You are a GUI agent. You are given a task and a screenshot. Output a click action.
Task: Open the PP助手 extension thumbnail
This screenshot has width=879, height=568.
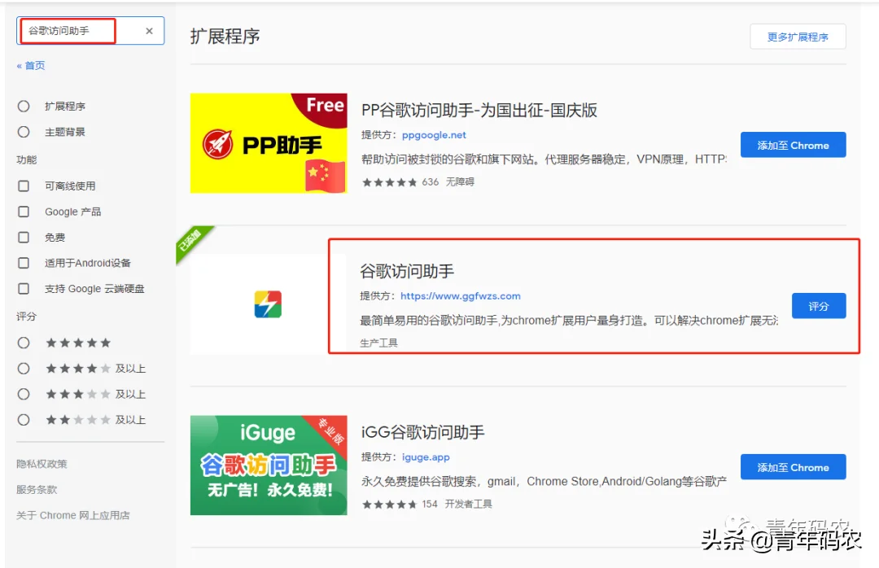tap(269, 143)
